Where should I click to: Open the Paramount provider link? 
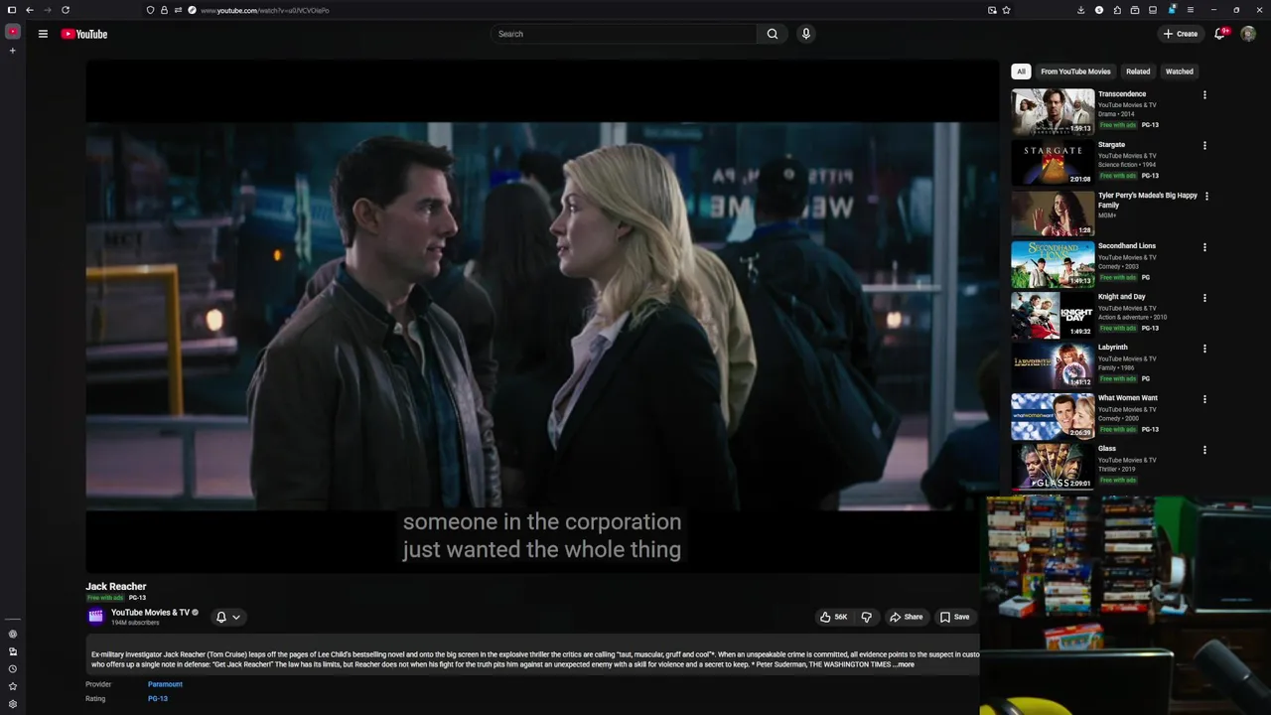(165, 684)
